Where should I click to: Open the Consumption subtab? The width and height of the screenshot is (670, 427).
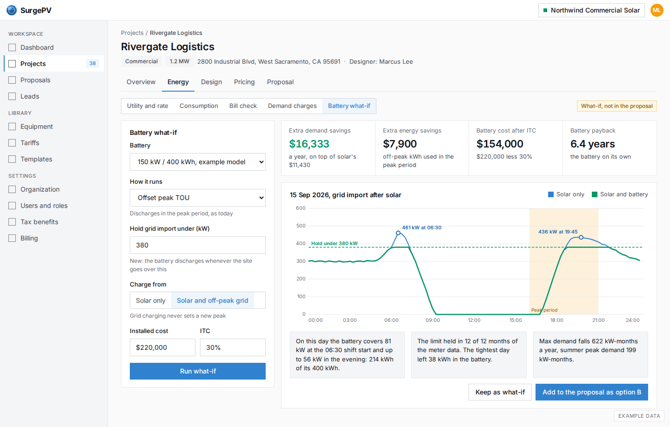(x=199, y=106)
